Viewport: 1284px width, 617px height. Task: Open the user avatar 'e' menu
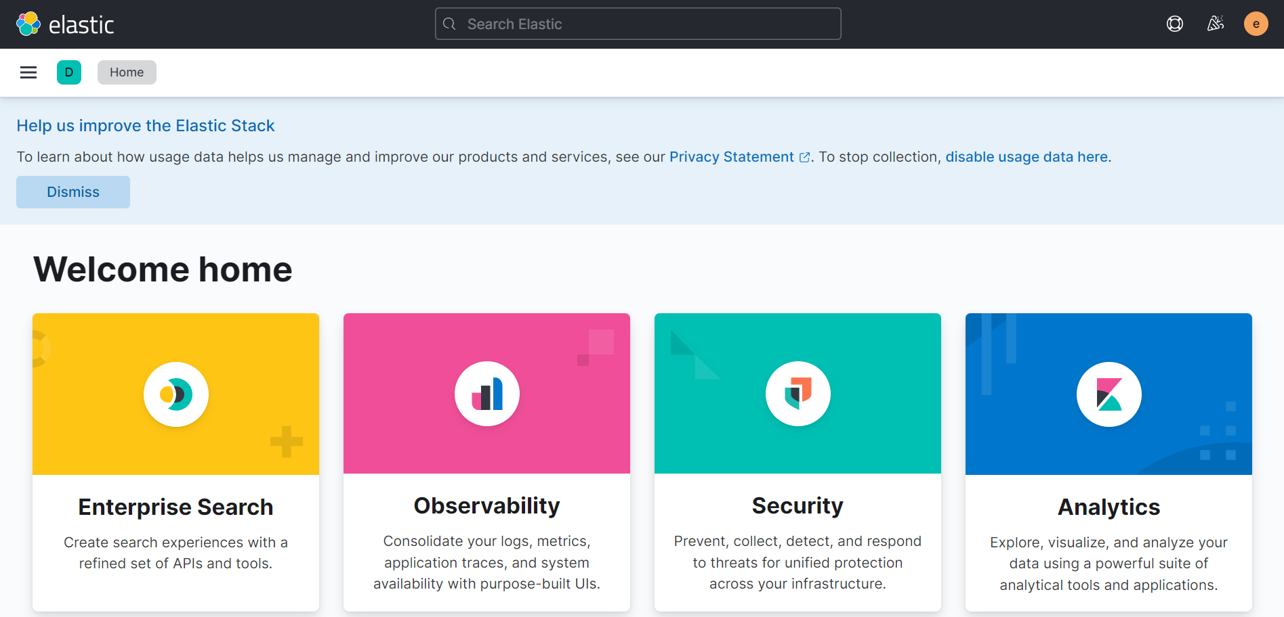1256,24
